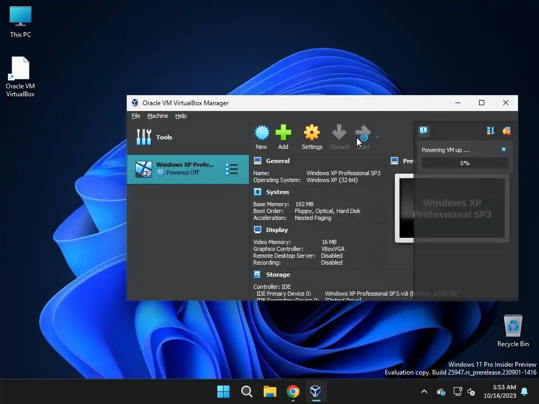Click the sort notifications icon
The width and height of the screenshot is (539, 404).
click(x=491, y=130)
